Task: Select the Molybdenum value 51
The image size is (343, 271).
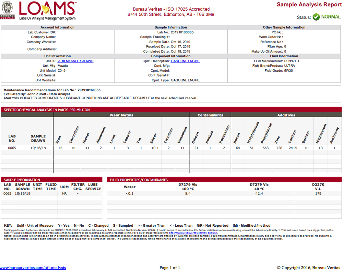Action: point(251,148)
